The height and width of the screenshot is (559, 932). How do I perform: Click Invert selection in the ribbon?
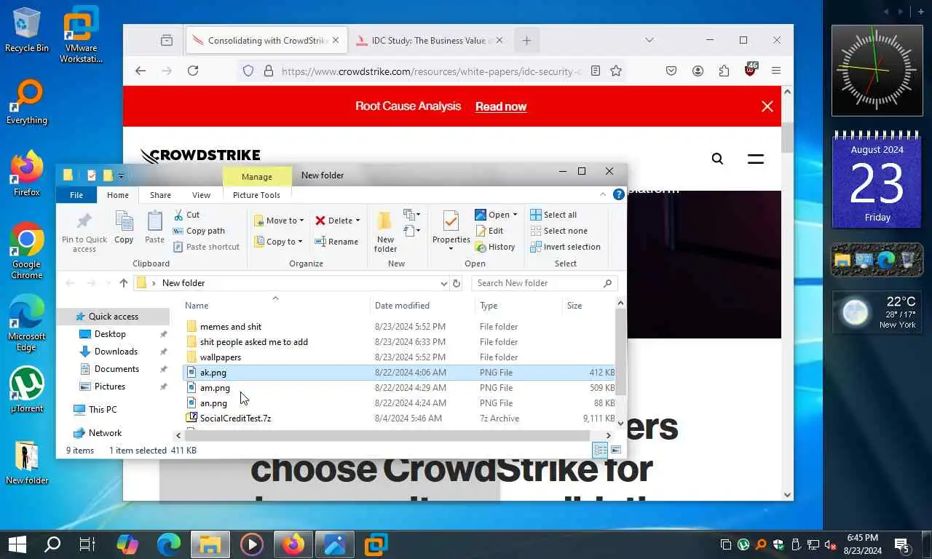pyautogui.click(x=565, y=247)
